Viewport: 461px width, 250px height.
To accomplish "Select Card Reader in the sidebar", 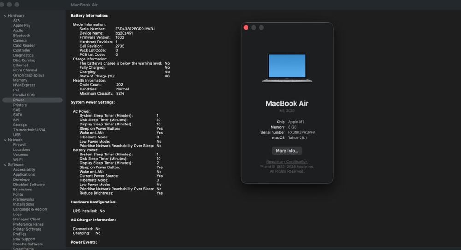I will click(x=24, y=46).
